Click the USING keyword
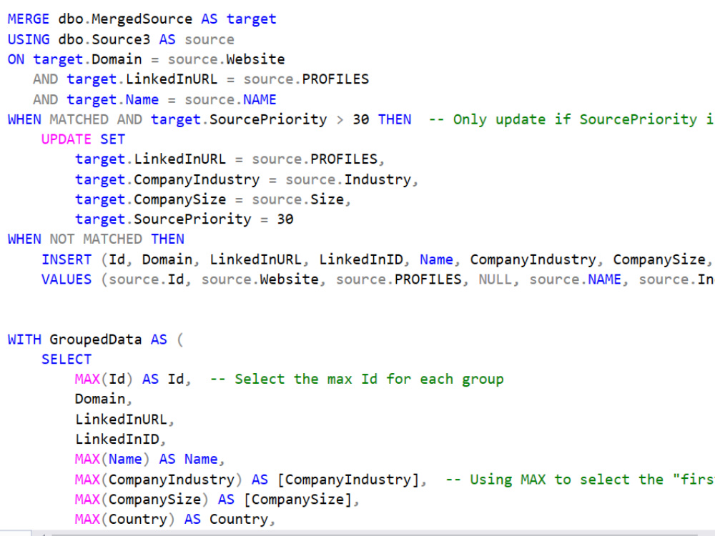 click(29, 39)
